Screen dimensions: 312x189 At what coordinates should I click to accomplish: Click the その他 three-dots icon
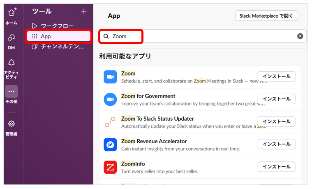(12, 91)
